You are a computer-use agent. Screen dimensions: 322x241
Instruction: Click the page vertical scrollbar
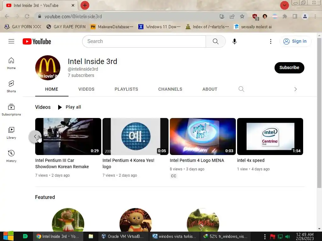click(x=319, y=113)
